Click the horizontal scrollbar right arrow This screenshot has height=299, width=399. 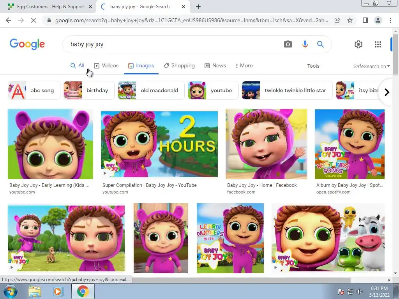(x=389, y=280)
